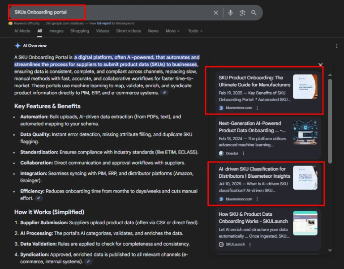Click the AI Processing: step label

[x=37, y=233]
